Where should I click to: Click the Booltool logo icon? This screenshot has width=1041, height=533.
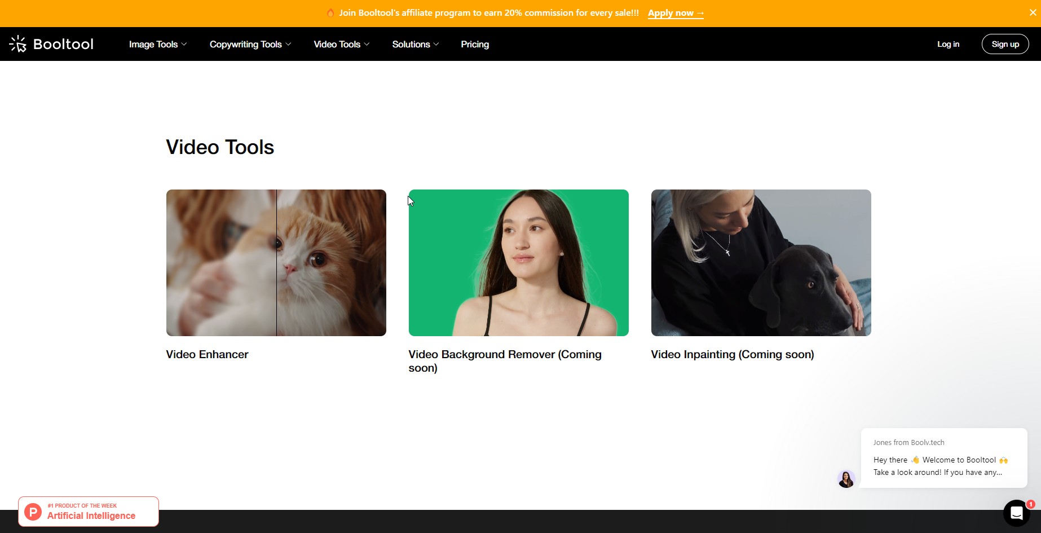(18, 44)
